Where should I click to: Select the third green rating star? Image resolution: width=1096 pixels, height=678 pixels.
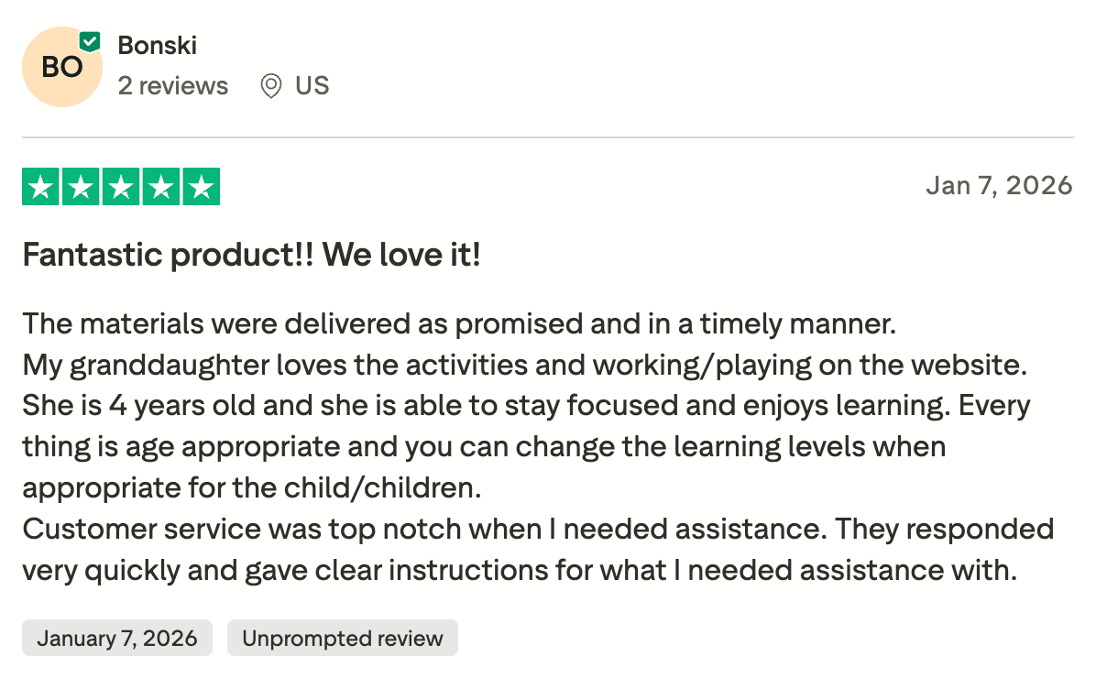[x=120, y=187]
